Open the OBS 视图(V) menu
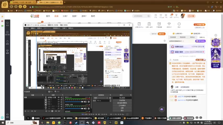Viewport: 223px width, 125px height. (x=39, y=28)
